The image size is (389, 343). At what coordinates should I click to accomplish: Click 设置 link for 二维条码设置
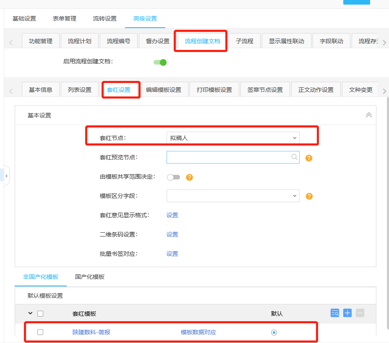click(172, 234)
